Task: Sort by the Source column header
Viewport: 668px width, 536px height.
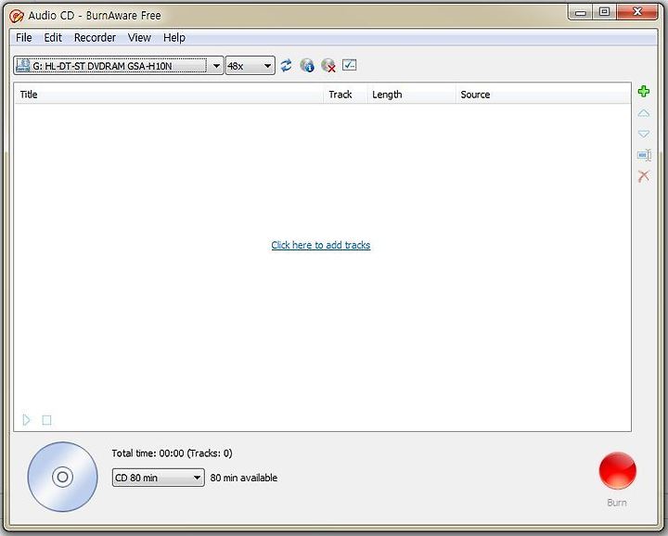Action: point(543,95)
